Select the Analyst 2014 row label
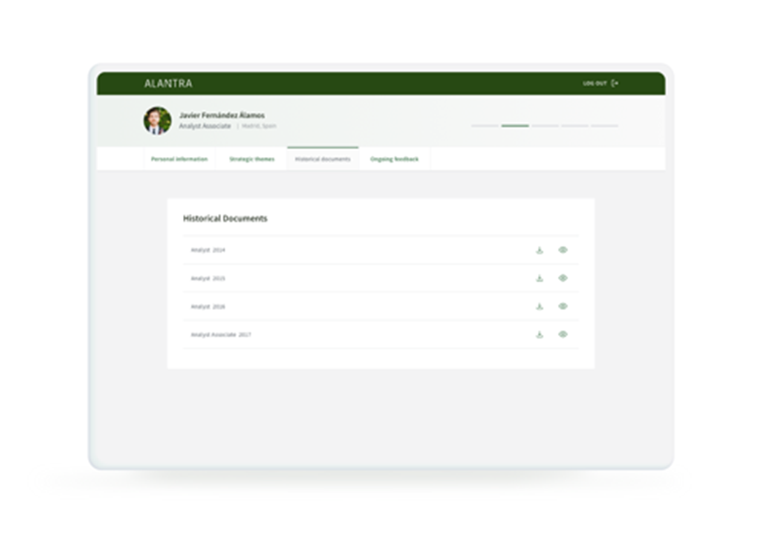 click(x=208, y=250)
